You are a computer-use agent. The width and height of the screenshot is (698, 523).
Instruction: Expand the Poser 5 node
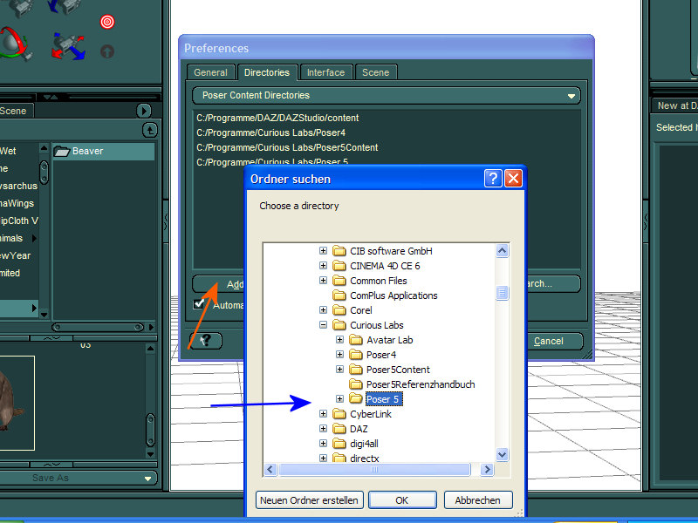pos(339,399)
